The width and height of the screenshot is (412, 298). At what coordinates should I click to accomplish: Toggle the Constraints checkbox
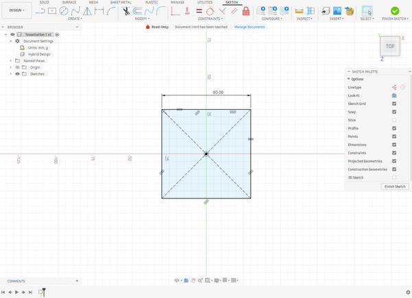pyautogui.click(x=394, y=152)
